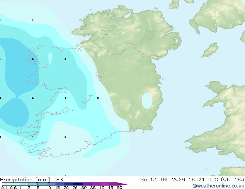Click the 10–15 mm legend swatch
Screen dimensions: 245x189
click(x=51, y=184)
